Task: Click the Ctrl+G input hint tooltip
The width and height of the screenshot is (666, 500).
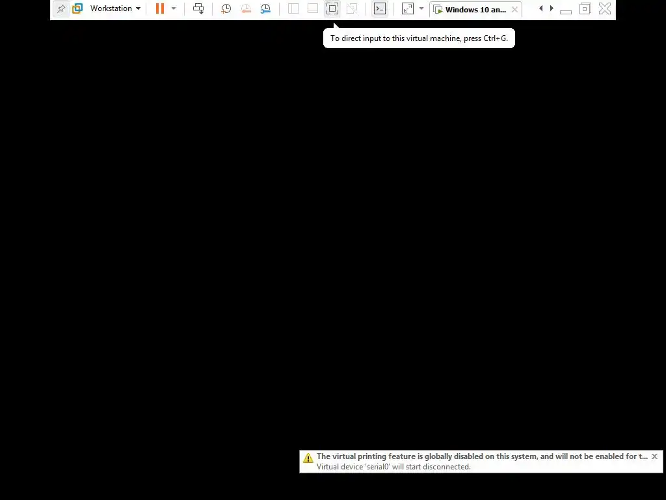Action: coord(420,38)
